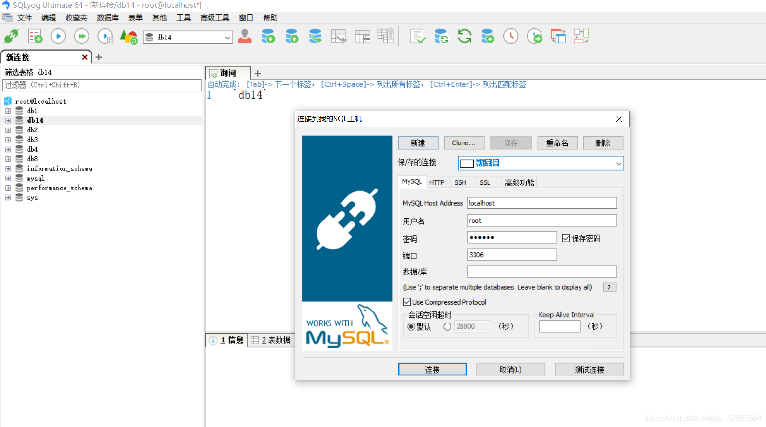The width and height of the screenshot is (766, 427).
Task: Click the green circular sync arrows icon
Action: pyautogui.click(x=464, y=37)
